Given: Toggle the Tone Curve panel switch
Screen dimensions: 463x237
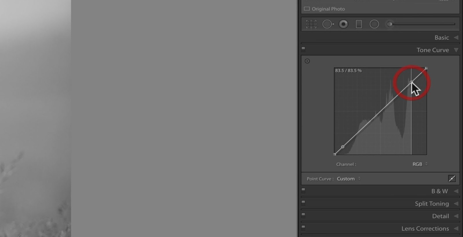Looking at the screenshot, I should click(x=303, y=49).
